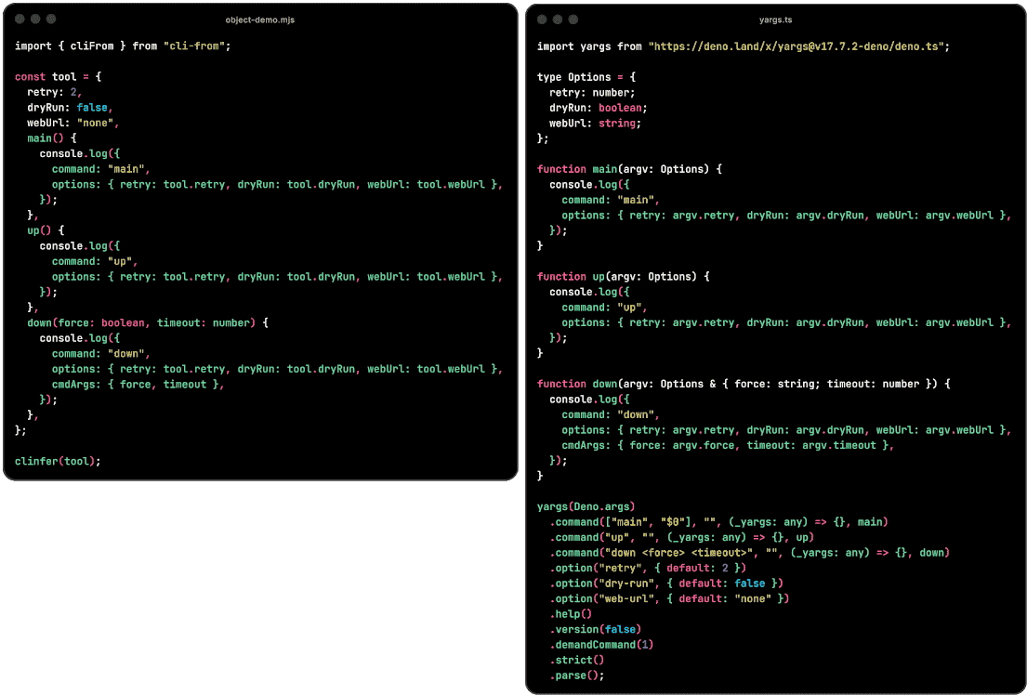Click the "const tool = {" declaration
Viewport: 1027px width, 695px height.
(x=58, y=76)
